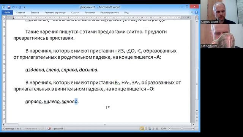
Task: Click the word 'досыта' in the document
Action: pyautogui.click(x=88, y=70)
